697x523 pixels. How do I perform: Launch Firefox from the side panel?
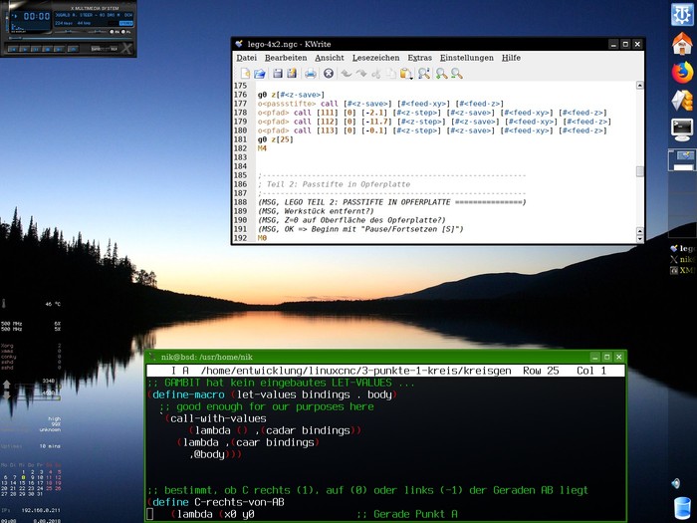682,72
